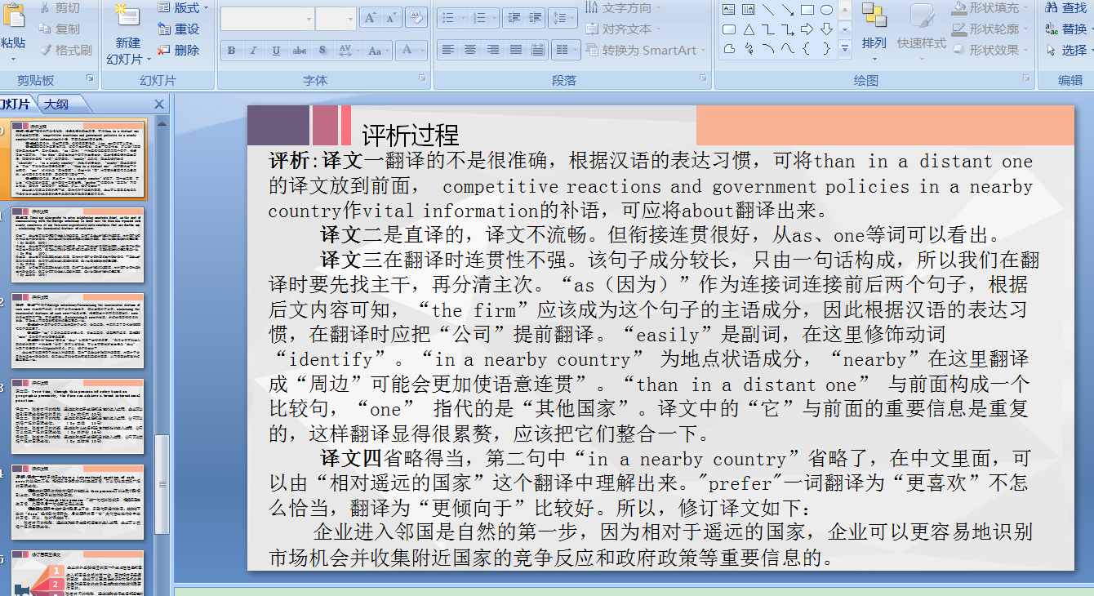Open Align Text (对齐文本) menu
The height and width of the screenshot is (596, 1094).
tap(624, 29)
